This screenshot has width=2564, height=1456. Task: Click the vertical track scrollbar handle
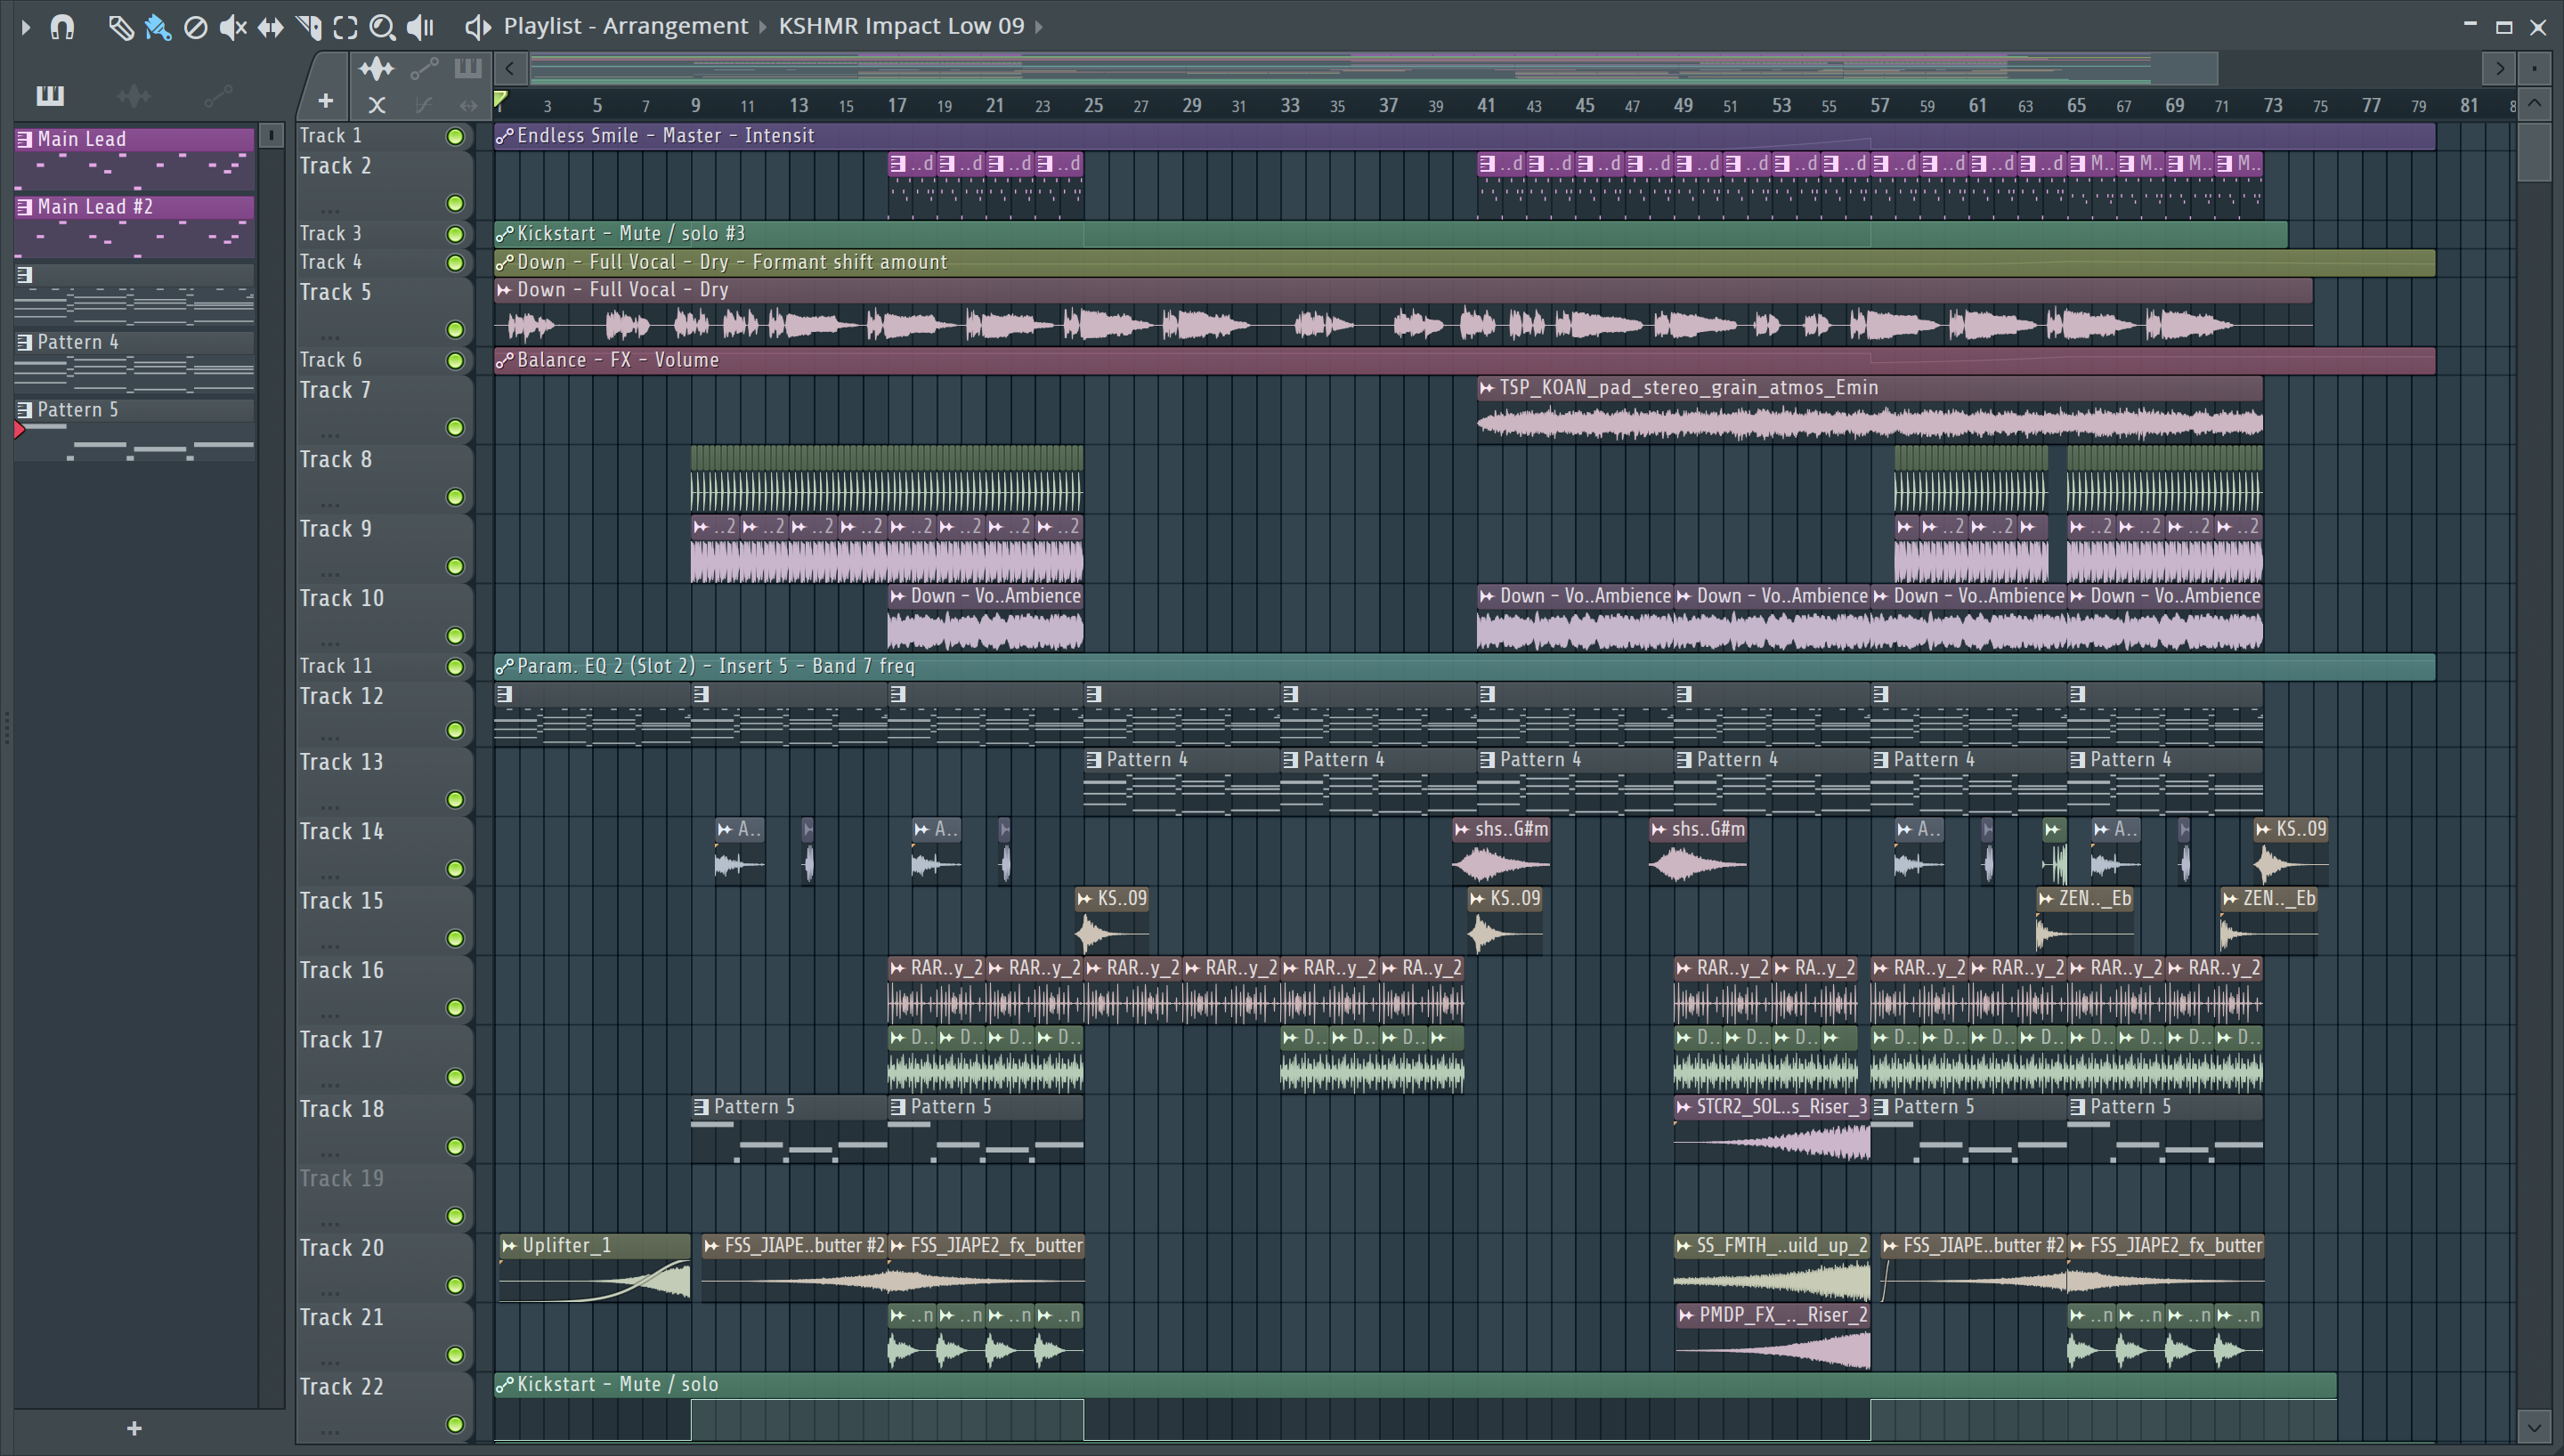coord(2534,150)
